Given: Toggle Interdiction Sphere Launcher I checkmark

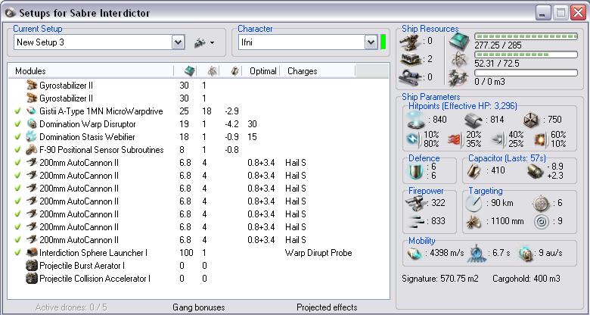Looking at the screenshot, I should [17, 252].
